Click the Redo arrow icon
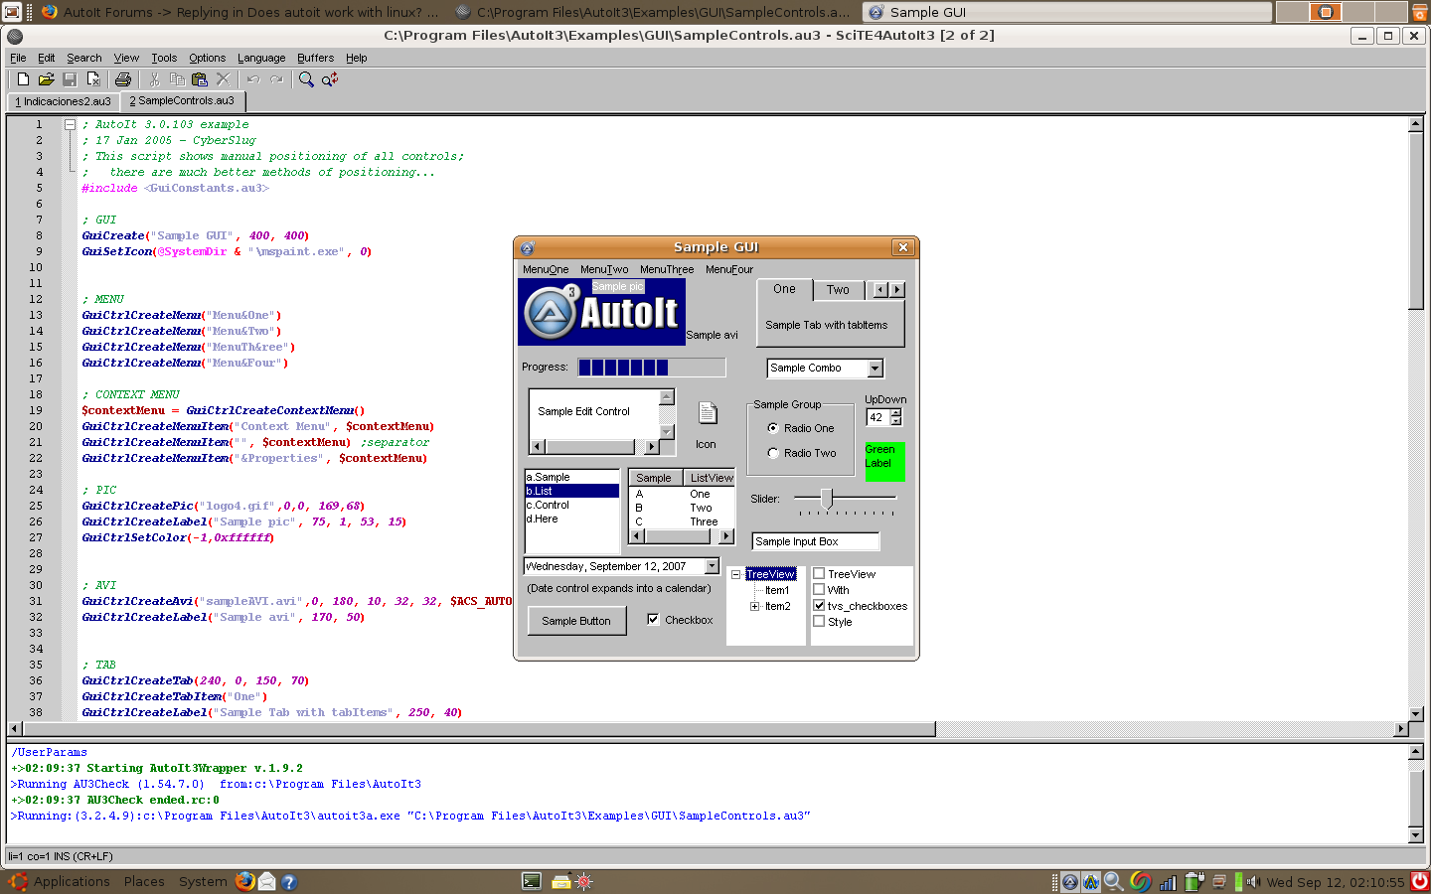The width and height of the screenshot is (1431, 894). (276, 79)
